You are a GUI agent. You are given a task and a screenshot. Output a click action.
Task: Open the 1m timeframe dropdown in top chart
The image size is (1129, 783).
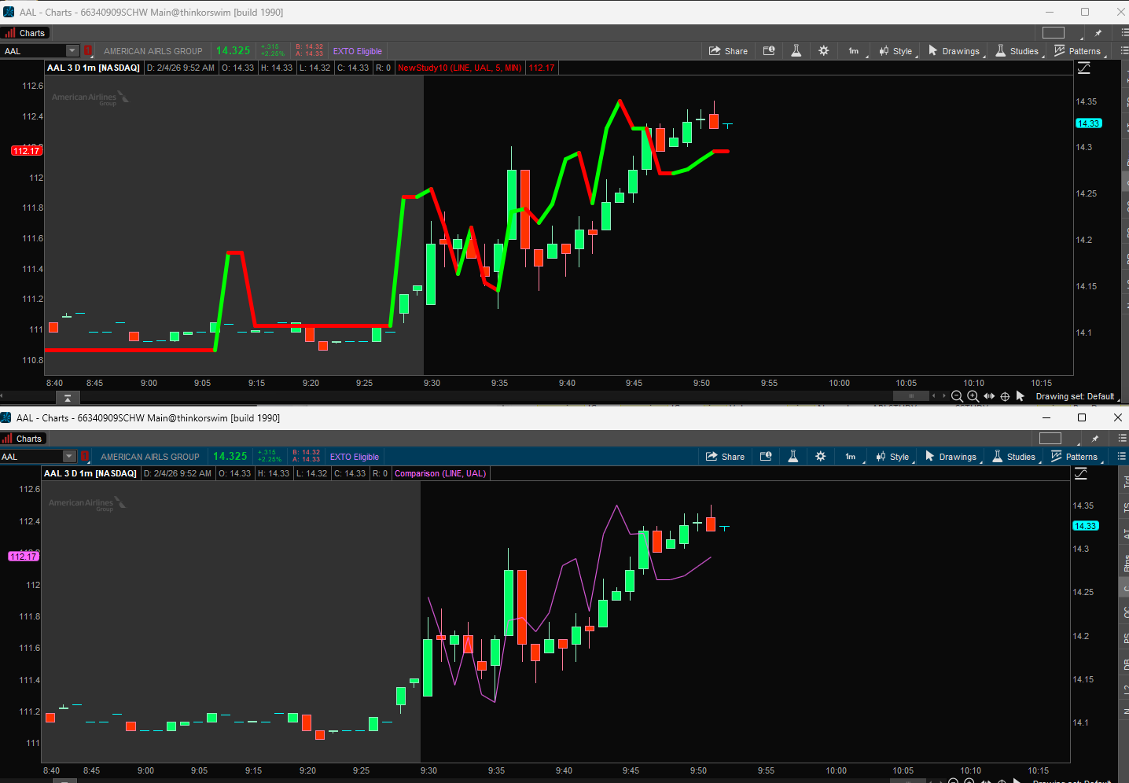click(x=855, y=51)
